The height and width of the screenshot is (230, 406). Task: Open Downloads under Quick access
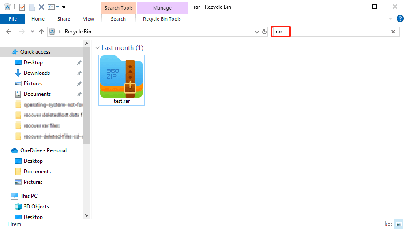(37, 73)
